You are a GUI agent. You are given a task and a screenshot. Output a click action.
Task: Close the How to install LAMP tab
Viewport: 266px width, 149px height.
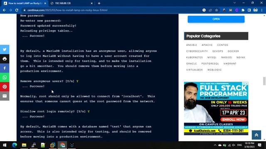click(x=45, y=3)
